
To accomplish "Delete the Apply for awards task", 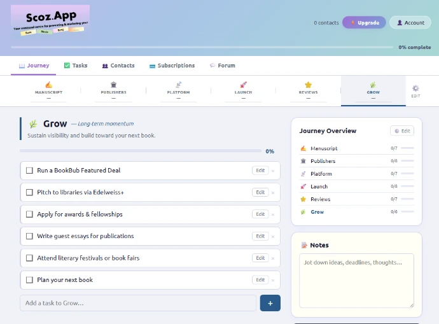I will pyautogui.click(x=273, y=215).
